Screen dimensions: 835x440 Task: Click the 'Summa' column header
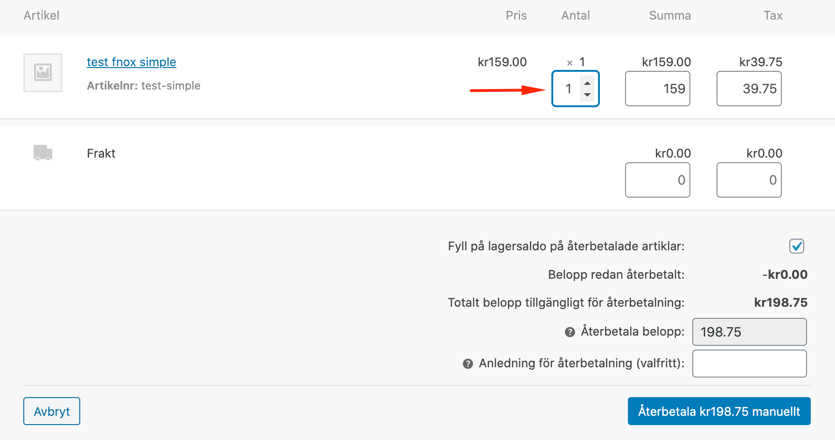tap(669, 15)
